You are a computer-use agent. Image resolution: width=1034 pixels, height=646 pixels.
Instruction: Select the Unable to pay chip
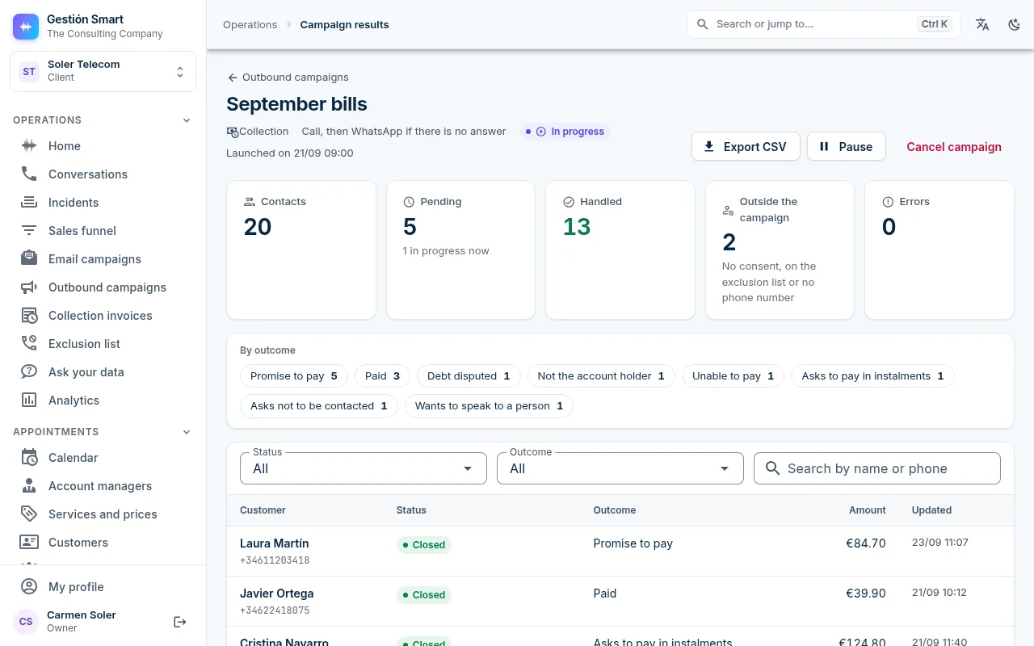coord(733,376)
